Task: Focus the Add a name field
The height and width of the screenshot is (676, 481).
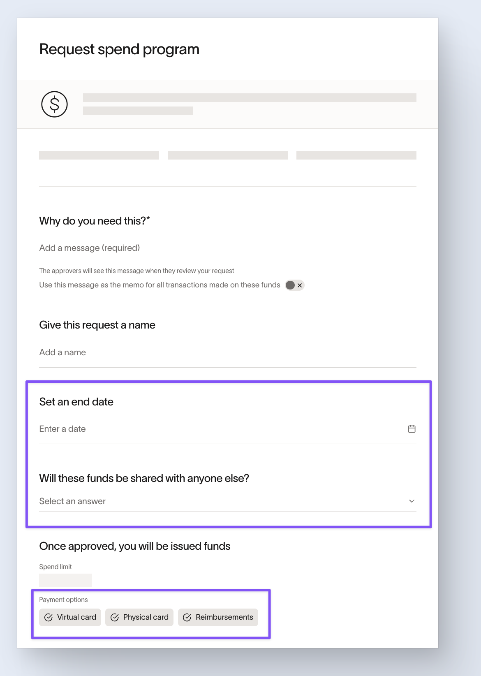Action: coord(228,352)
